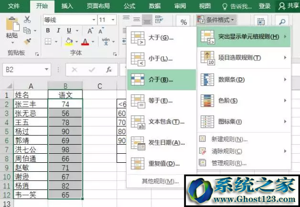Viewport: 300px width, 207px height.
Task: Click 新建规则(N) entry
Action: (230, 139)
